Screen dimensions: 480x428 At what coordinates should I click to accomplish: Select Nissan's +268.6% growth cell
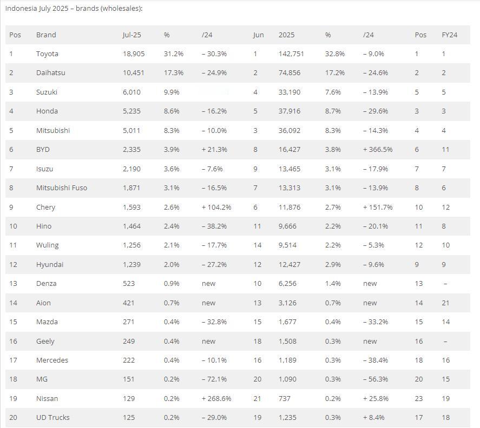pyautogui.click(x=216, y=399)
